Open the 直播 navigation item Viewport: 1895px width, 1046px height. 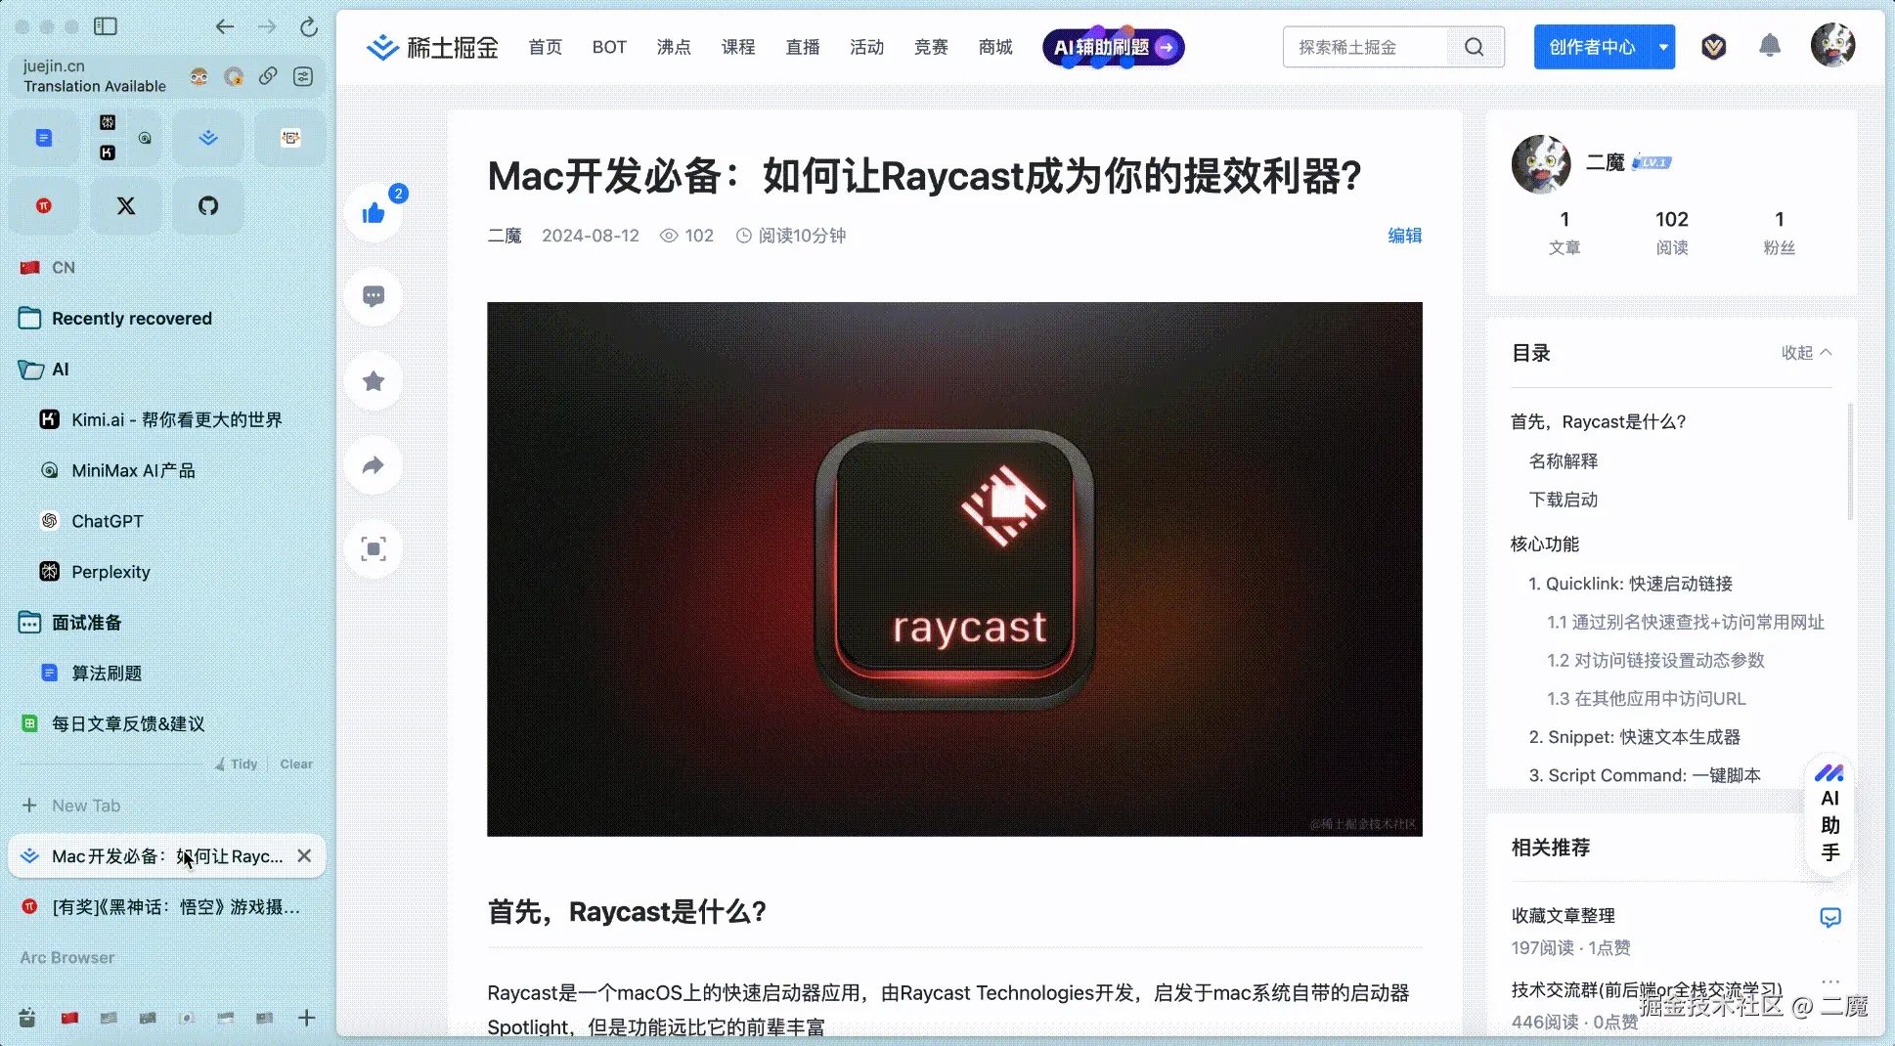803,47
